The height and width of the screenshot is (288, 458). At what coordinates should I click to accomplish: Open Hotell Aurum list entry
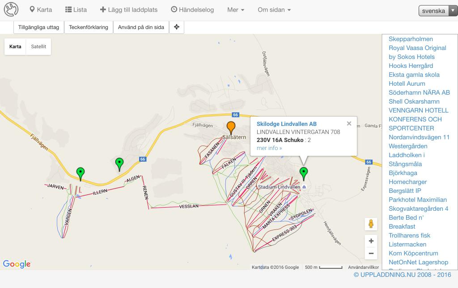(x=407, y=83)
